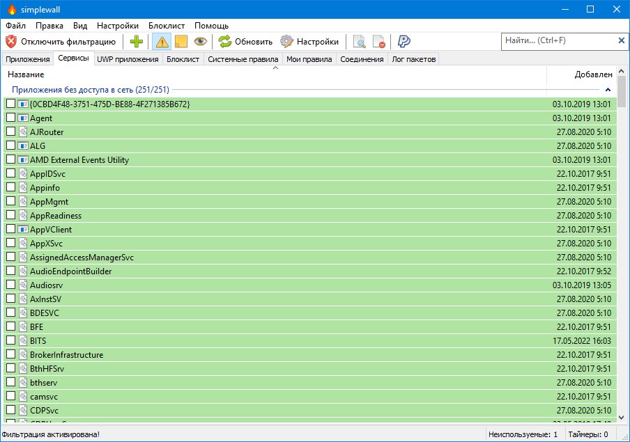Click the green refresh arrows icon
630x442 pixels.
[x=225, y=41]
